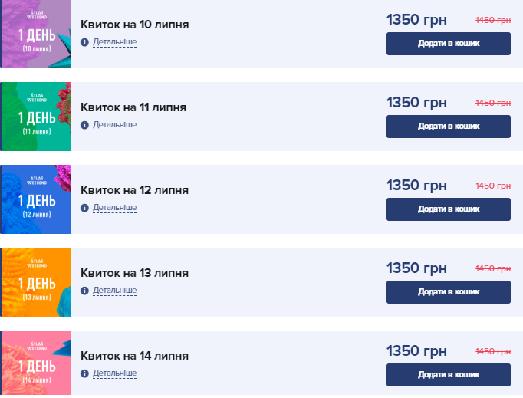Click info icon for 11 липня ticket
Viewport: 523px width, 398px height.
pos(85,125)
